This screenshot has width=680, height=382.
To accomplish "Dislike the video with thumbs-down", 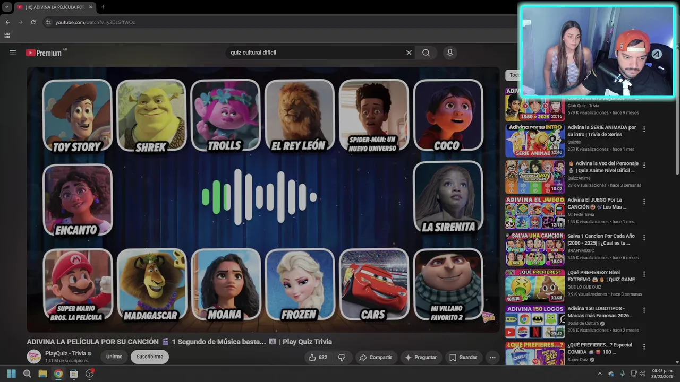I will pos(342,358).
